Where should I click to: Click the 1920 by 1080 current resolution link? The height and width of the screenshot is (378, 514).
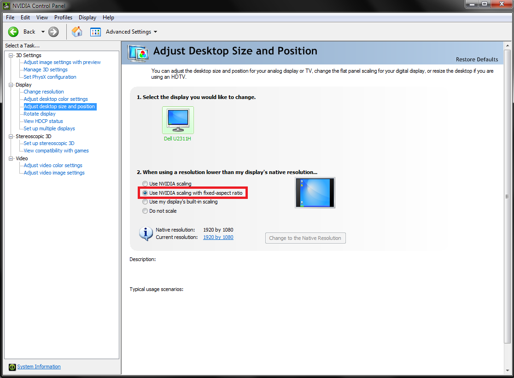coord(218,237)
